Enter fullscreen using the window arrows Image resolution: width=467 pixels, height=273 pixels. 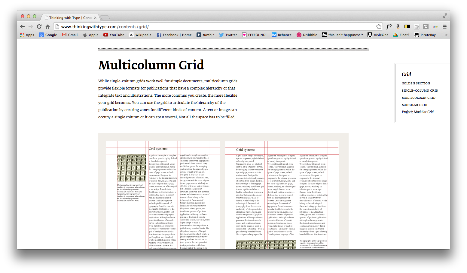coord(444,16)
